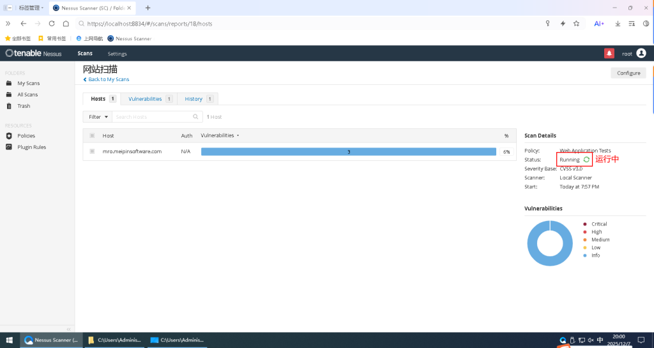The height and width of the screenshot is (348, 654).
Task: Open Plugin Rules in the sidebar
Action: (x=31, y=147)
